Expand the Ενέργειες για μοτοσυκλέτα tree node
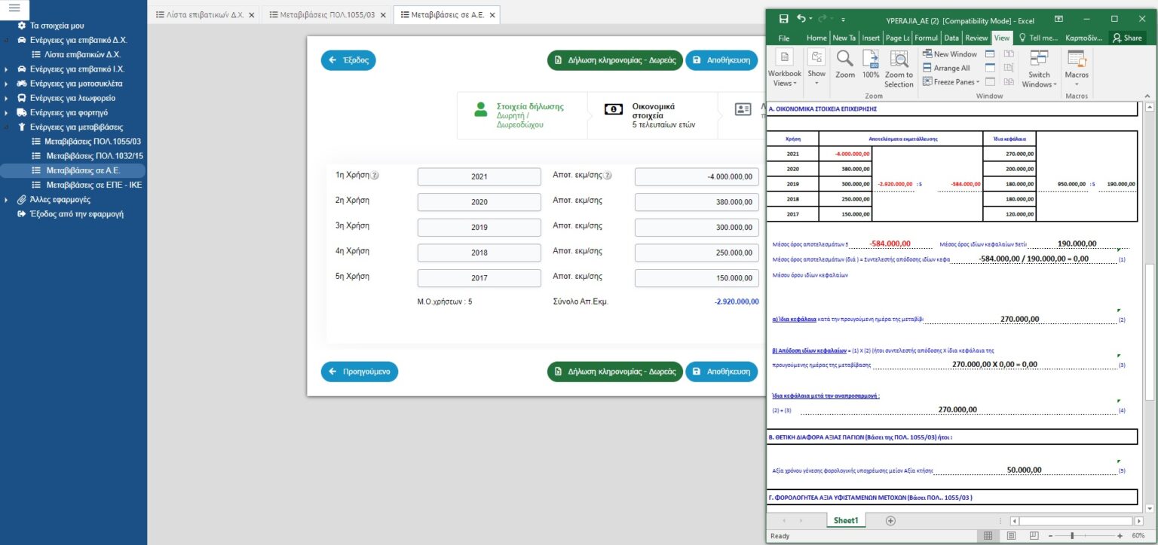The width and height of the screenshot is (1158, 545). coord(6,84)
